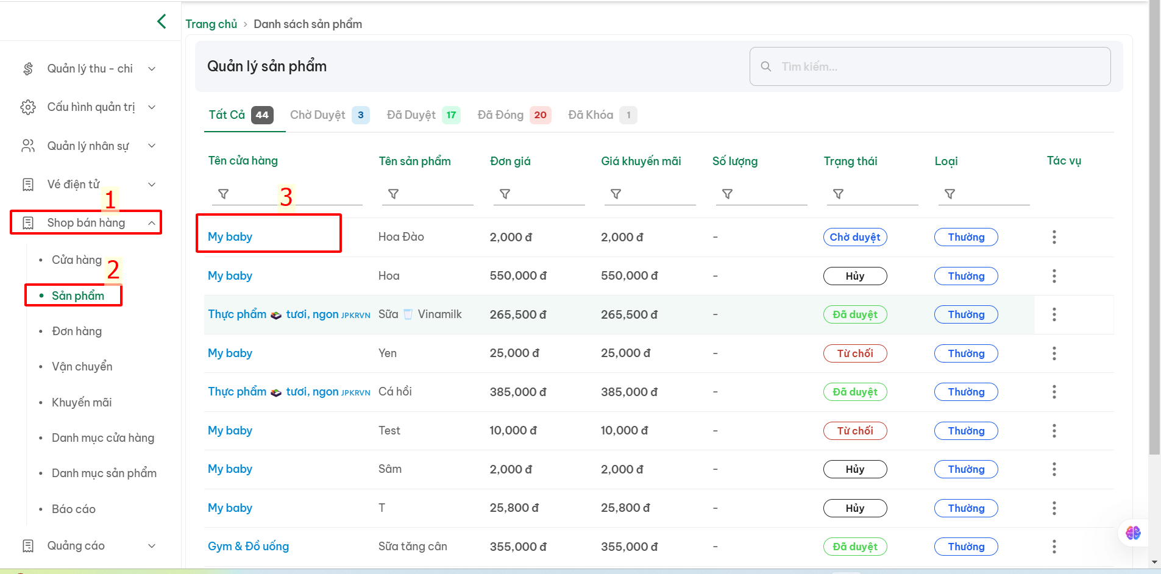Open filter for Tên cửa hàng column
1161x574 pixels.
pyautogui.click(x=224, y=194)
